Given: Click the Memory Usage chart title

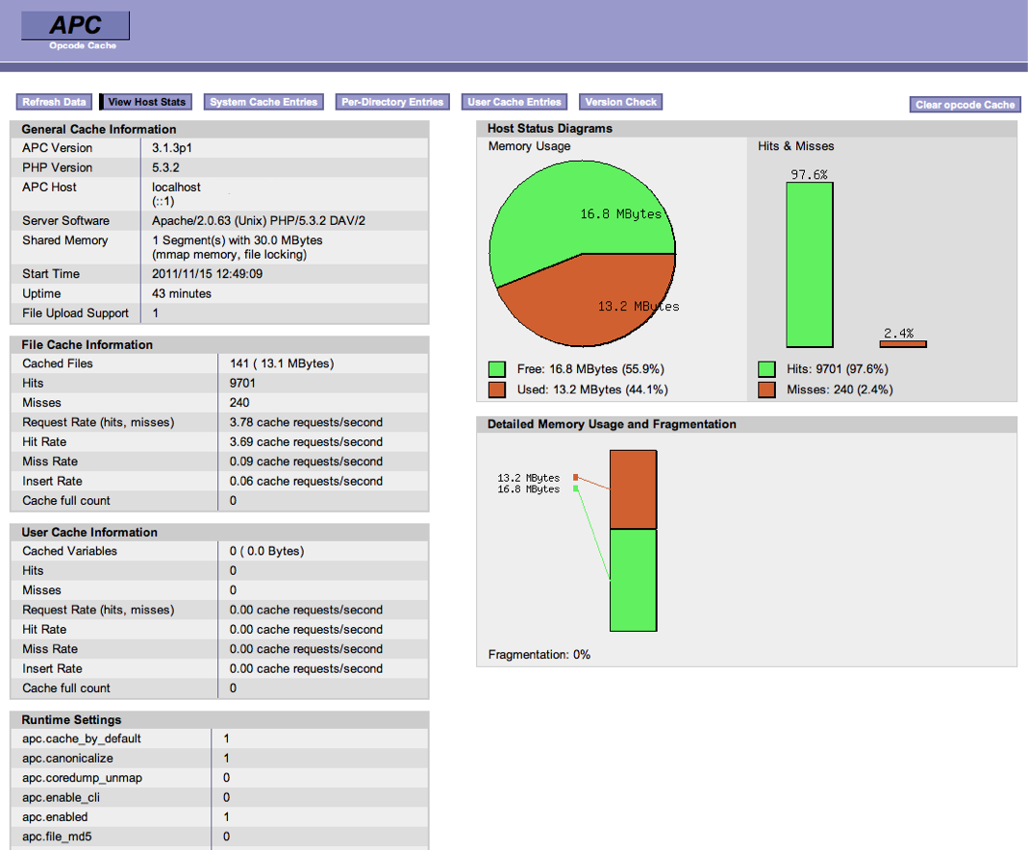Looking at the screenshot, I should click(529, 146).
